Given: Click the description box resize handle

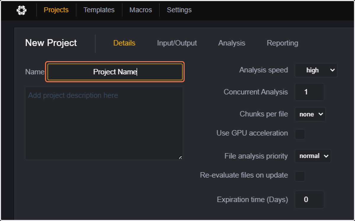Looking at the screenshot, I should [x=180, y=157].
